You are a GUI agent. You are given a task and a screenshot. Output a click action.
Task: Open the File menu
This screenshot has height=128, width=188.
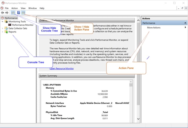tap(7, 8)
